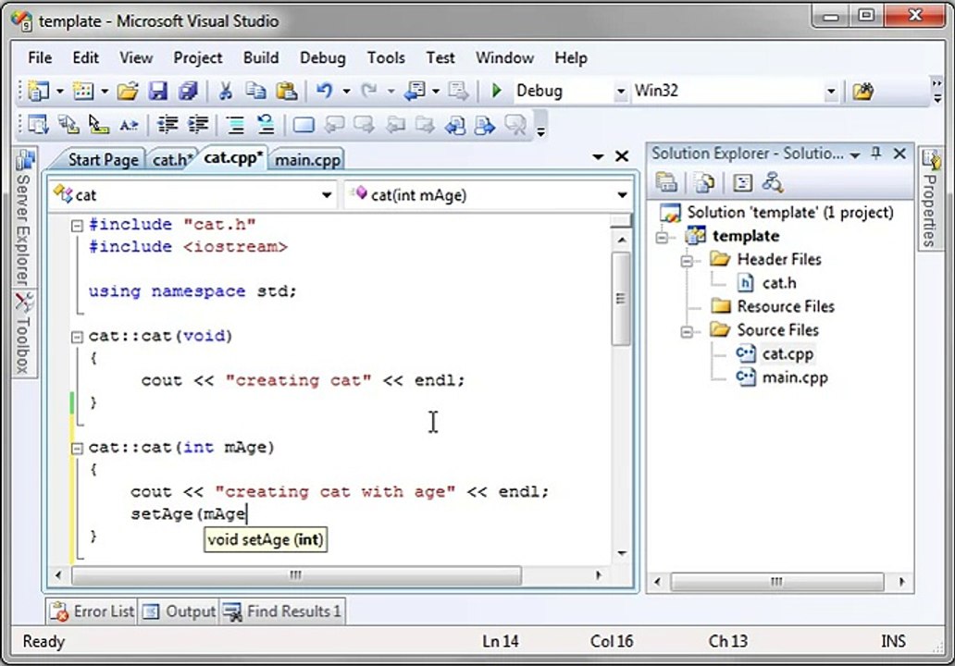Open the Find Results 1 tab

click(x=282, y=611)
